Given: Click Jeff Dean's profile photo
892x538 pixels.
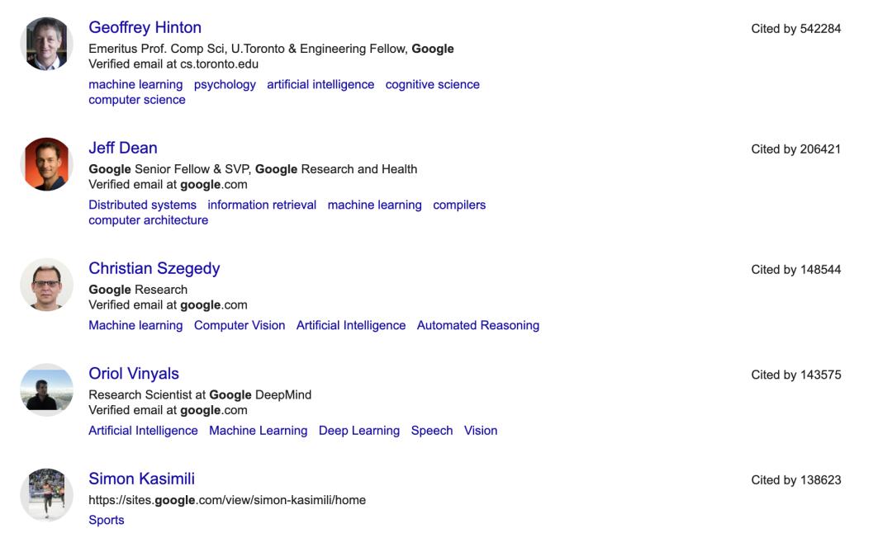Looking at the screenshot, I should click(x=46, y=164).
